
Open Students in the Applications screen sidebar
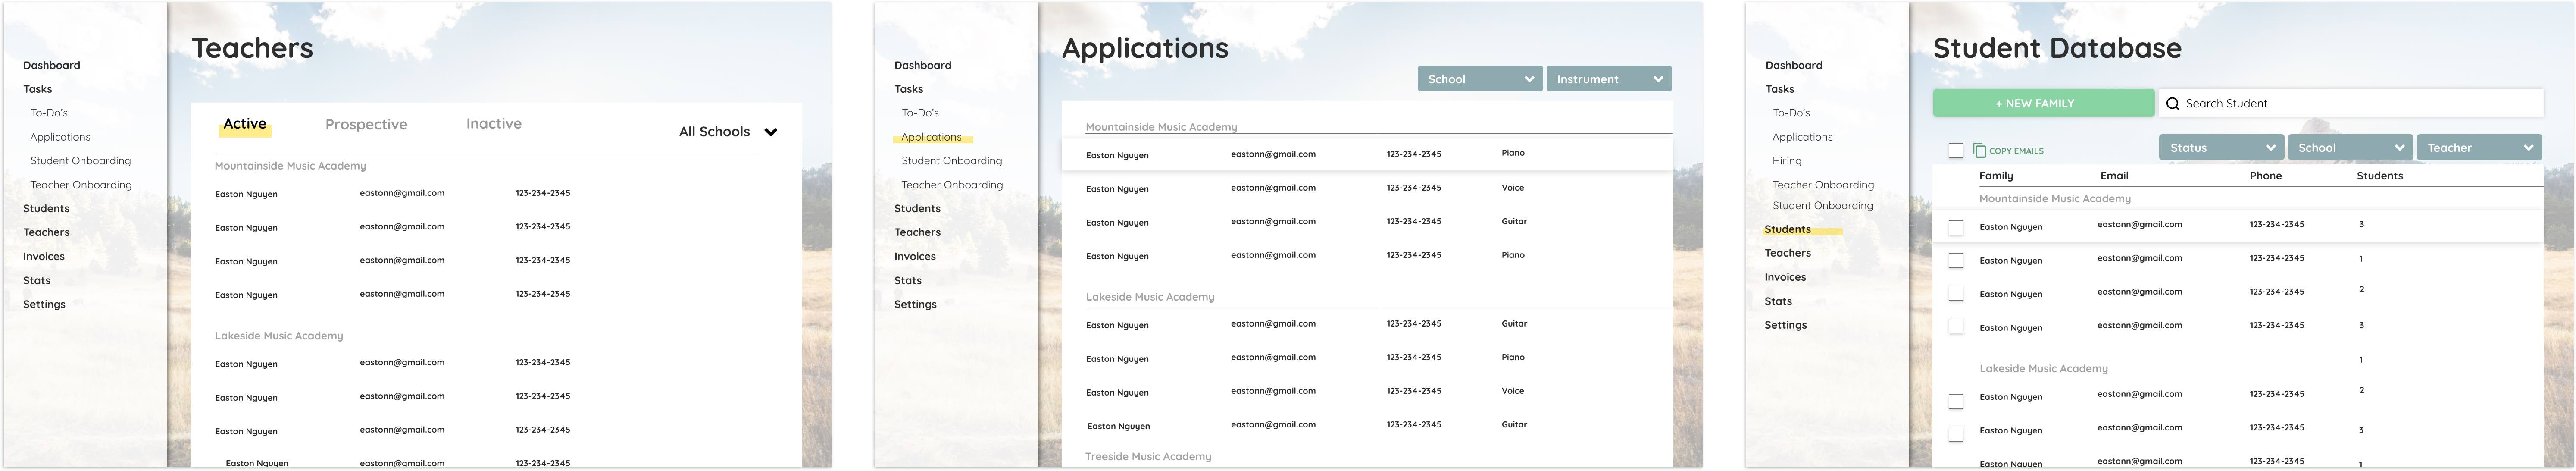917,209
